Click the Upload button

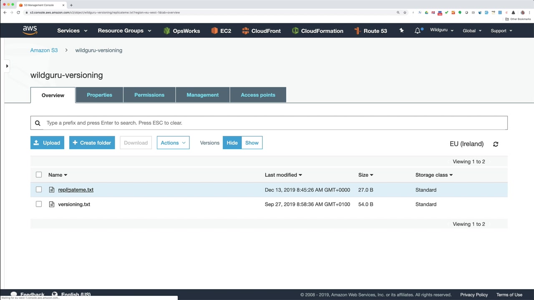point(47,143)
